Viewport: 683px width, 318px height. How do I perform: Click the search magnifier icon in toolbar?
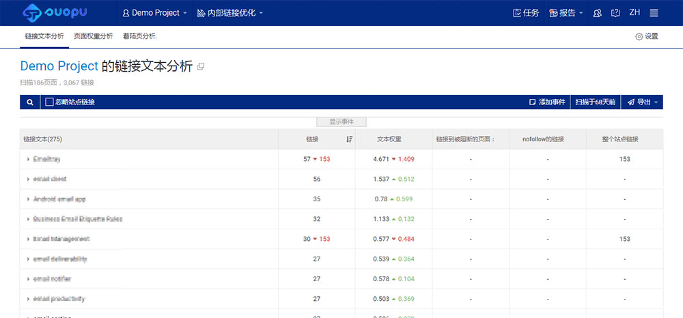click(x=30, y=102)
